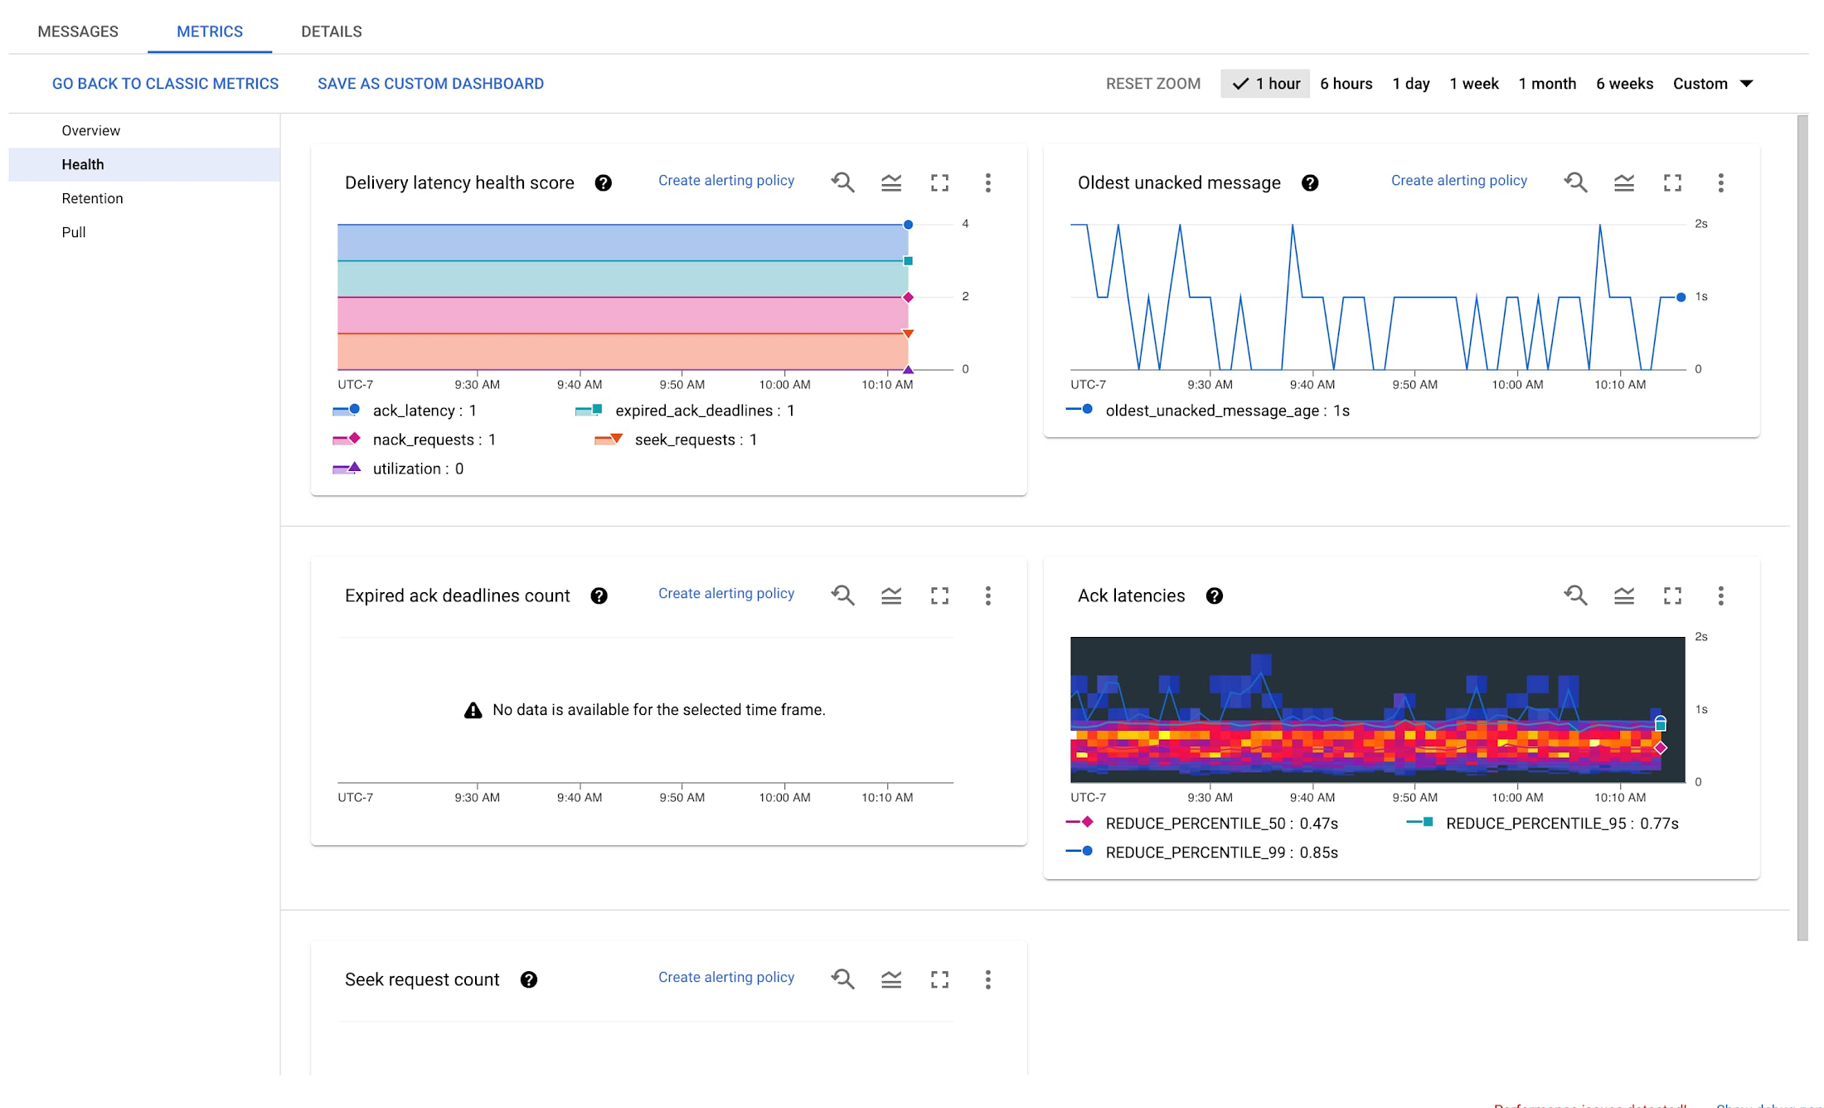
Task: Click the legend filter icon on Delivery latency
Action: pyautogui.click(x=890, y=182)
